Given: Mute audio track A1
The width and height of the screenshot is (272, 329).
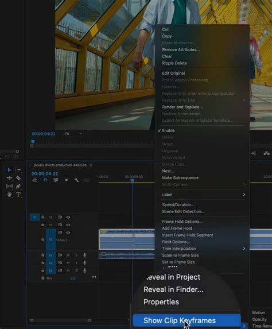Looking at the screenshot, I should coord(68,255).
